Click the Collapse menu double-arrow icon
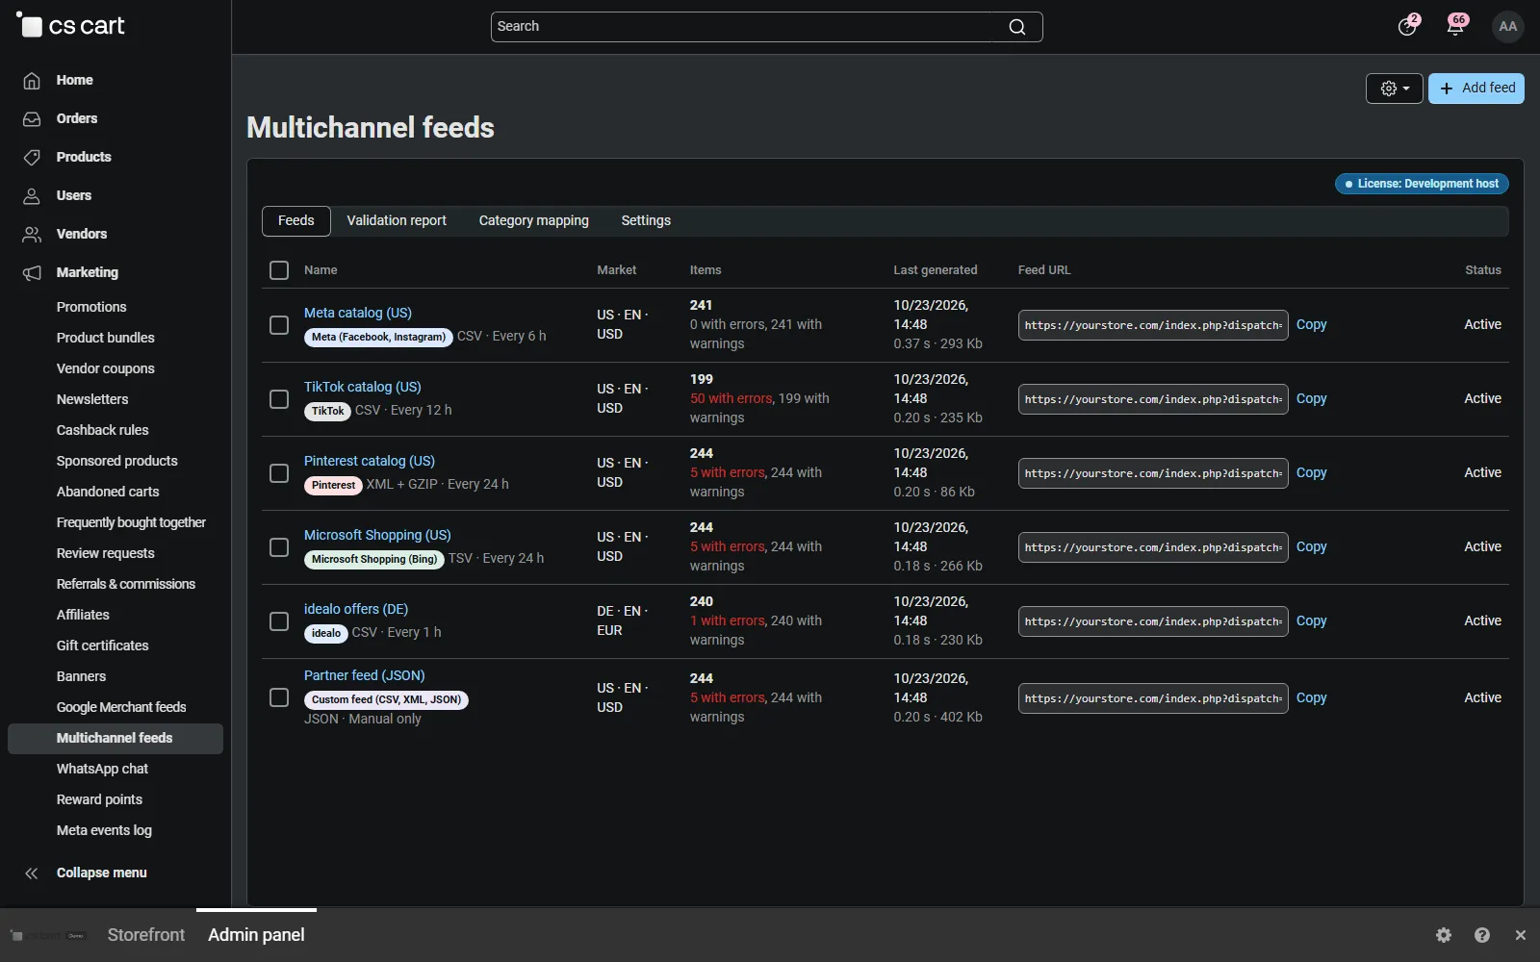This screenshot has width=1540, height=962. pyautogui.click(x=32, y=873)
